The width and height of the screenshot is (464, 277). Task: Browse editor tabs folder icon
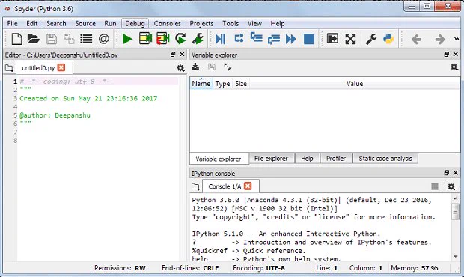point(9,68)
